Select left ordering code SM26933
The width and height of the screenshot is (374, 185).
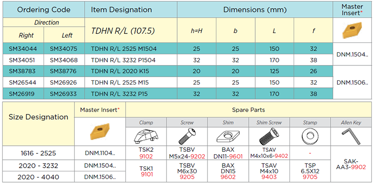click(64, 94)
